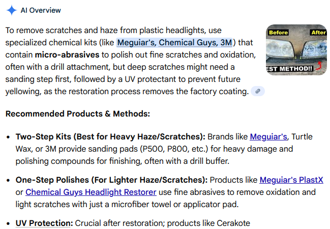Open the Meguiar's PlastX link
330x229 pixels.
point(291,180)
